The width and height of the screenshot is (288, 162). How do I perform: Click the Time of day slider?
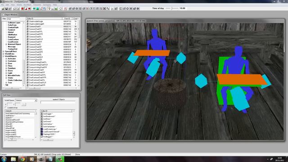click(172, 8)
